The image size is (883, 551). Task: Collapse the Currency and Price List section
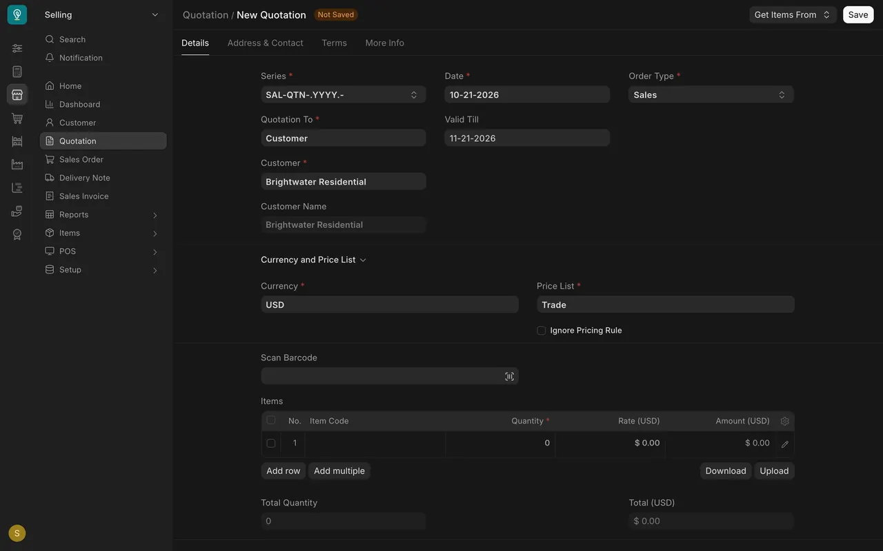pos(314,260)
